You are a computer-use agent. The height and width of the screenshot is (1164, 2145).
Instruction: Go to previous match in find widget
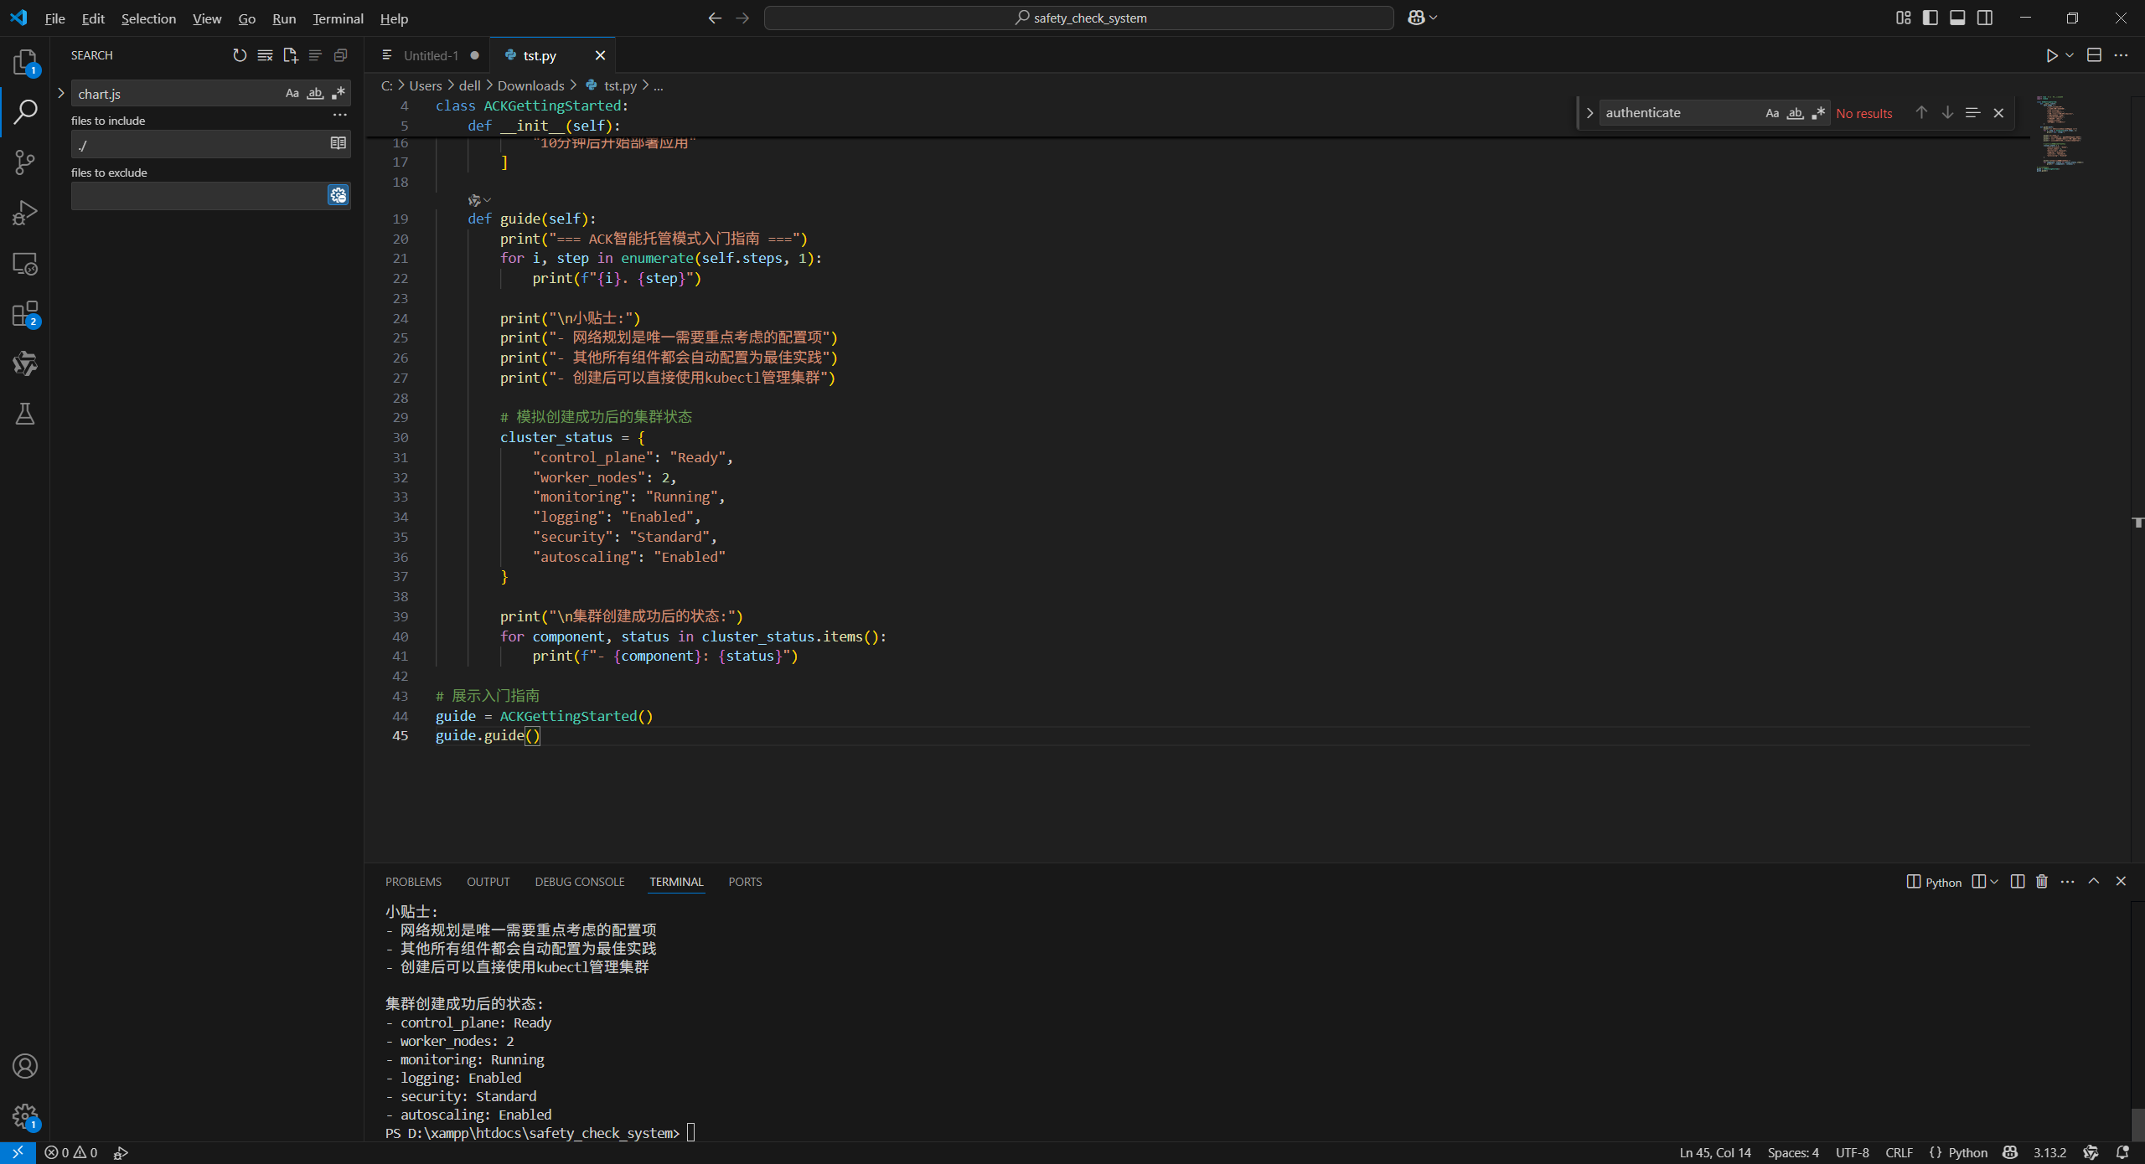click(1921, 112)
